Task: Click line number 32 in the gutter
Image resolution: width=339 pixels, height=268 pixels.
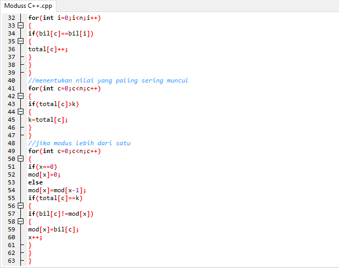Action: tap(11, 18)
